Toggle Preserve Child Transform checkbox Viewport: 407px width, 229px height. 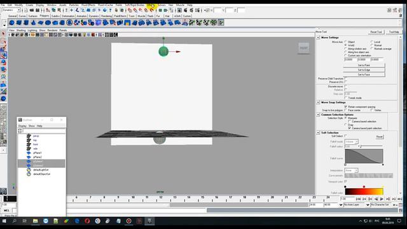(x=346, y=78)
